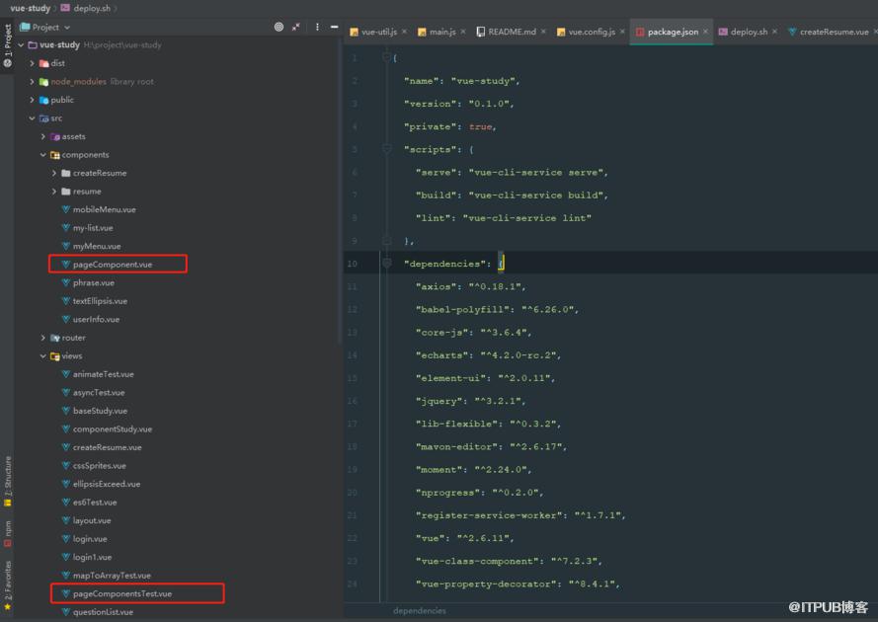Click the locate current file target icon

click(279, 27)
